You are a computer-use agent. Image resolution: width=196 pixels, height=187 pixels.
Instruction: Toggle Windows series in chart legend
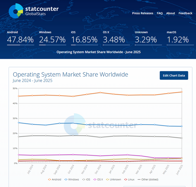[x=72, y=180]
